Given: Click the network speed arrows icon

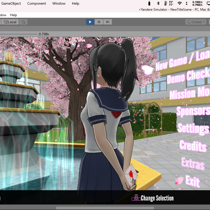Looking at the screenshot, I should (x=186, y=3).
